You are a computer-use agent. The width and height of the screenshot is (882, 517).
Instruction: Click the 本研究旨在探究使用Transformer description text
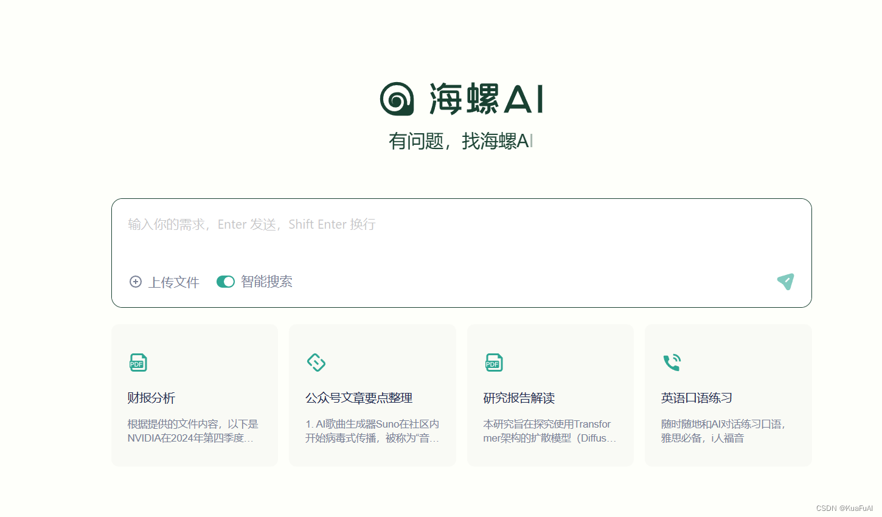550,431
